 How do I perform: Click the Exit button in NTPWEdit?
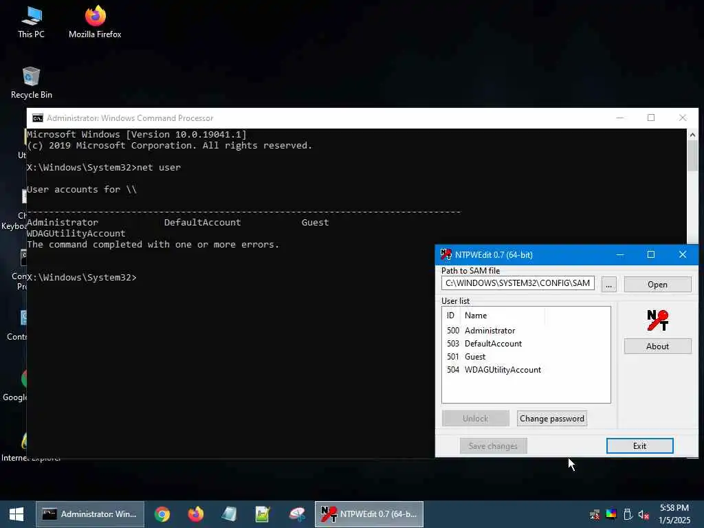pyautogui.click(x=640, y=445)
